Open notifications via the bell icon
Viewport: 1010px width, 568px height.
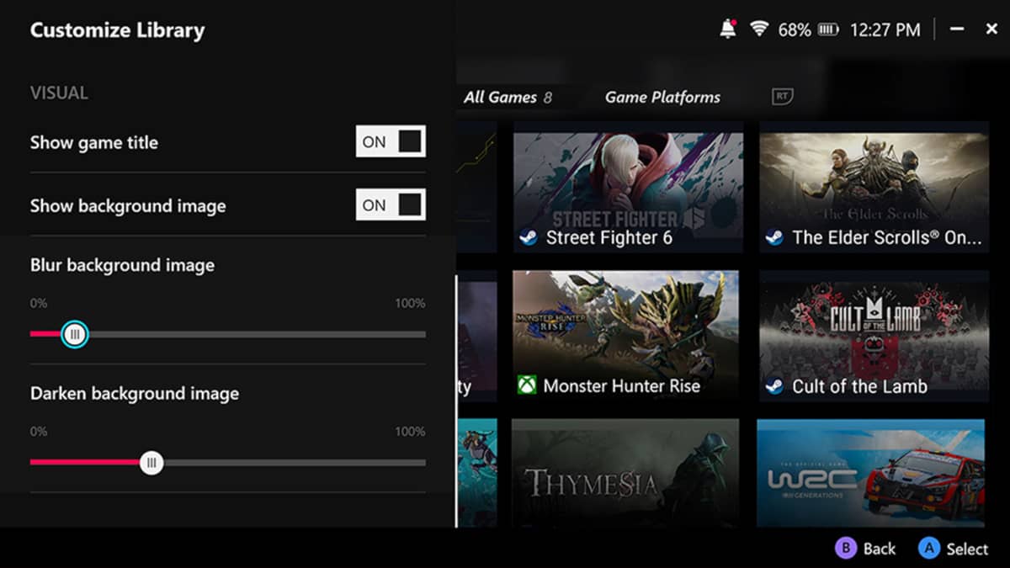[x=728, y=29]
